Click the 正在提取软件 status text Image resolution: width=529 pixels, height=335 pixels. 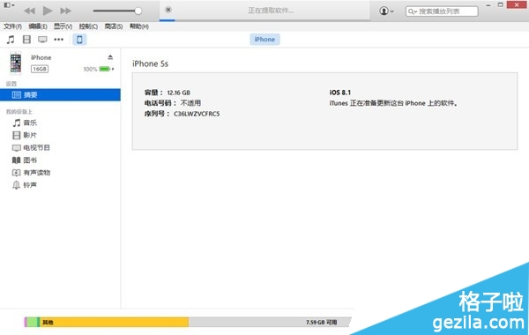click(271, 11)
